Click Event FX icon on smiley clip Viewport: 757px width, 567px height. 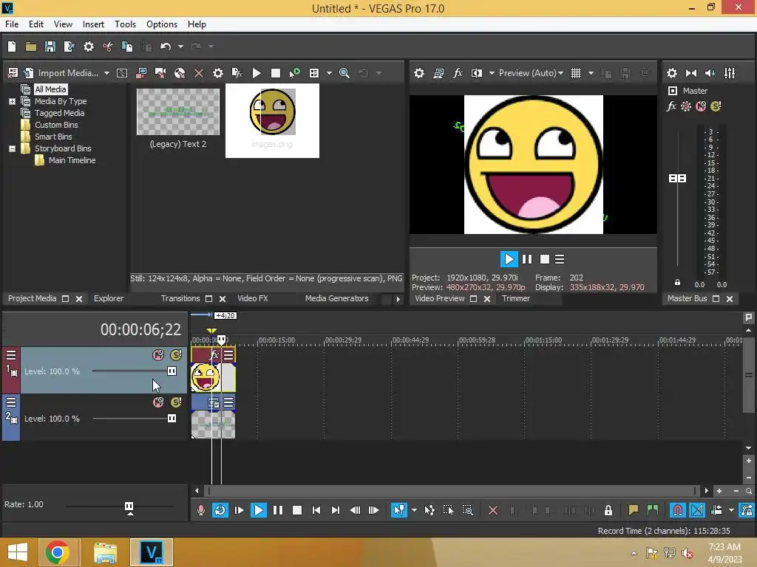[x=214, y=355]
